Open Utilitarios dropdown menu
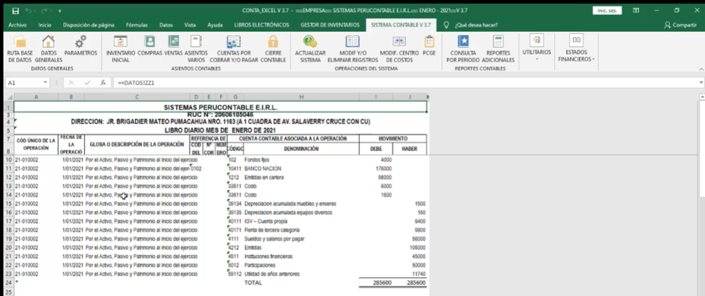Image resolution: width=705 pixels, height=296 pixels. coord(536,47)
